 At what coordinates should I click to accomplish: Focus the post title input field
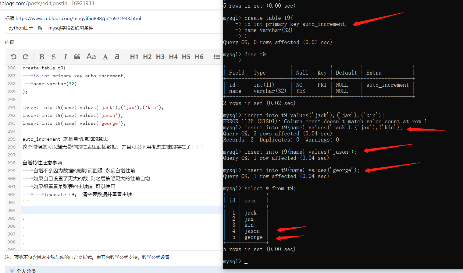pyautogui.click(x=114, y=28)
